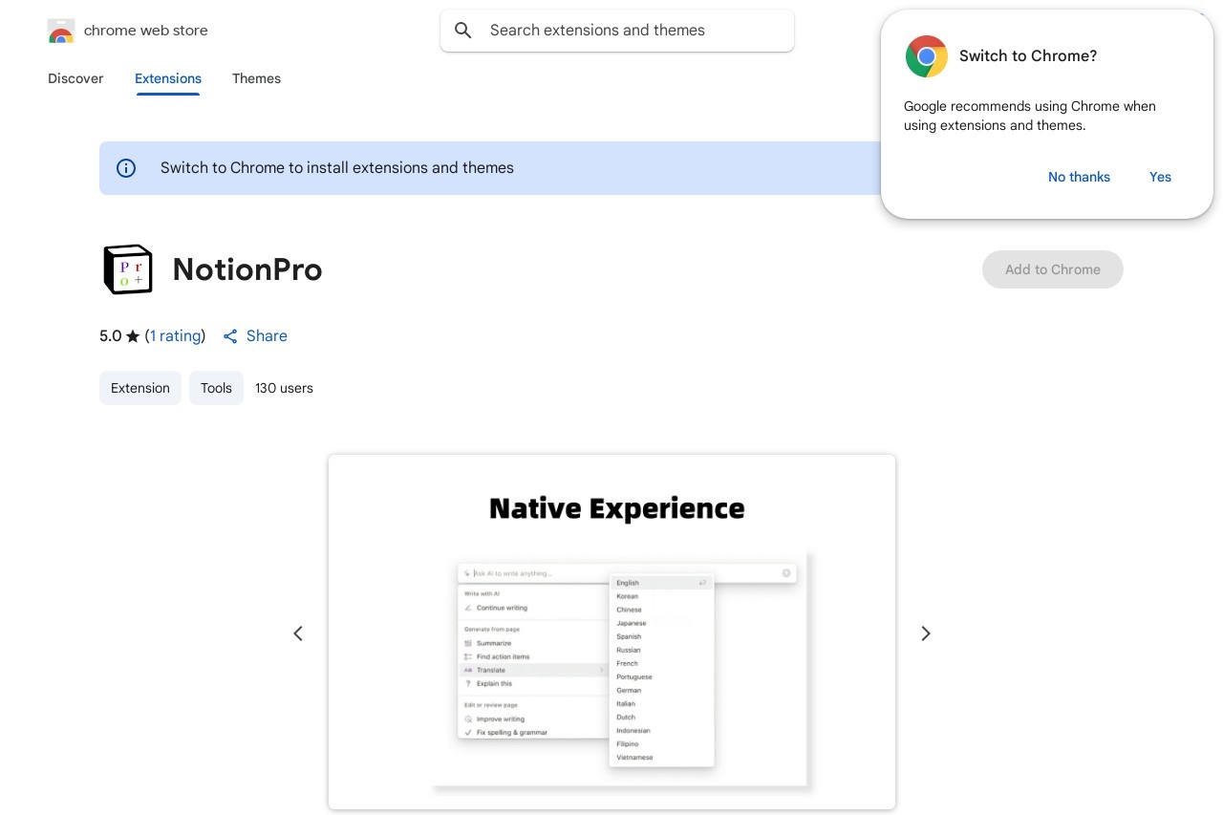Click the info icon in the blue banner

126,168
